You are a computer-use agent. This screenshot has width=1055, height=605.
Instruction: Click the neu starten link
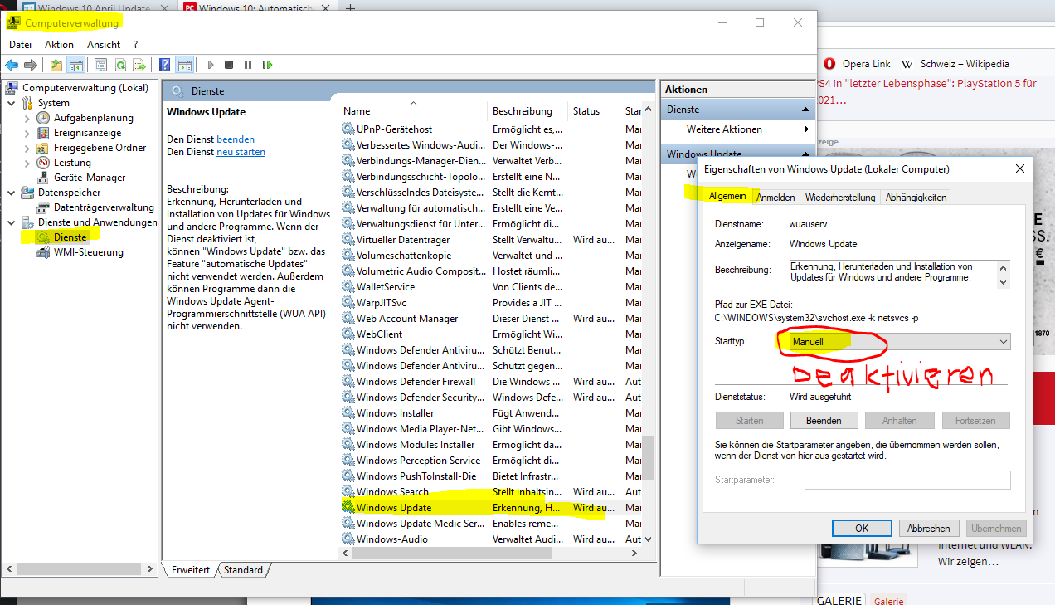tap(241, 152)
